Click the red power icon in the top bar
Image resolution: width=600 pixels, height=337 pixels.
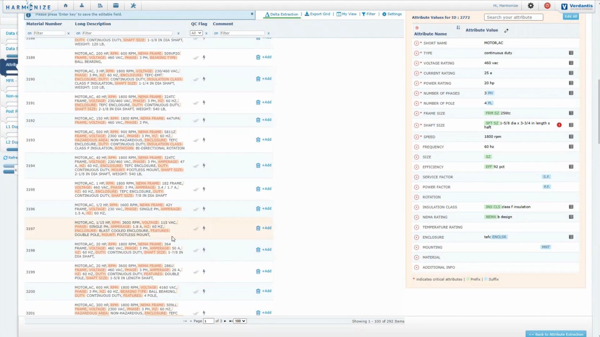tap(547, 6)
